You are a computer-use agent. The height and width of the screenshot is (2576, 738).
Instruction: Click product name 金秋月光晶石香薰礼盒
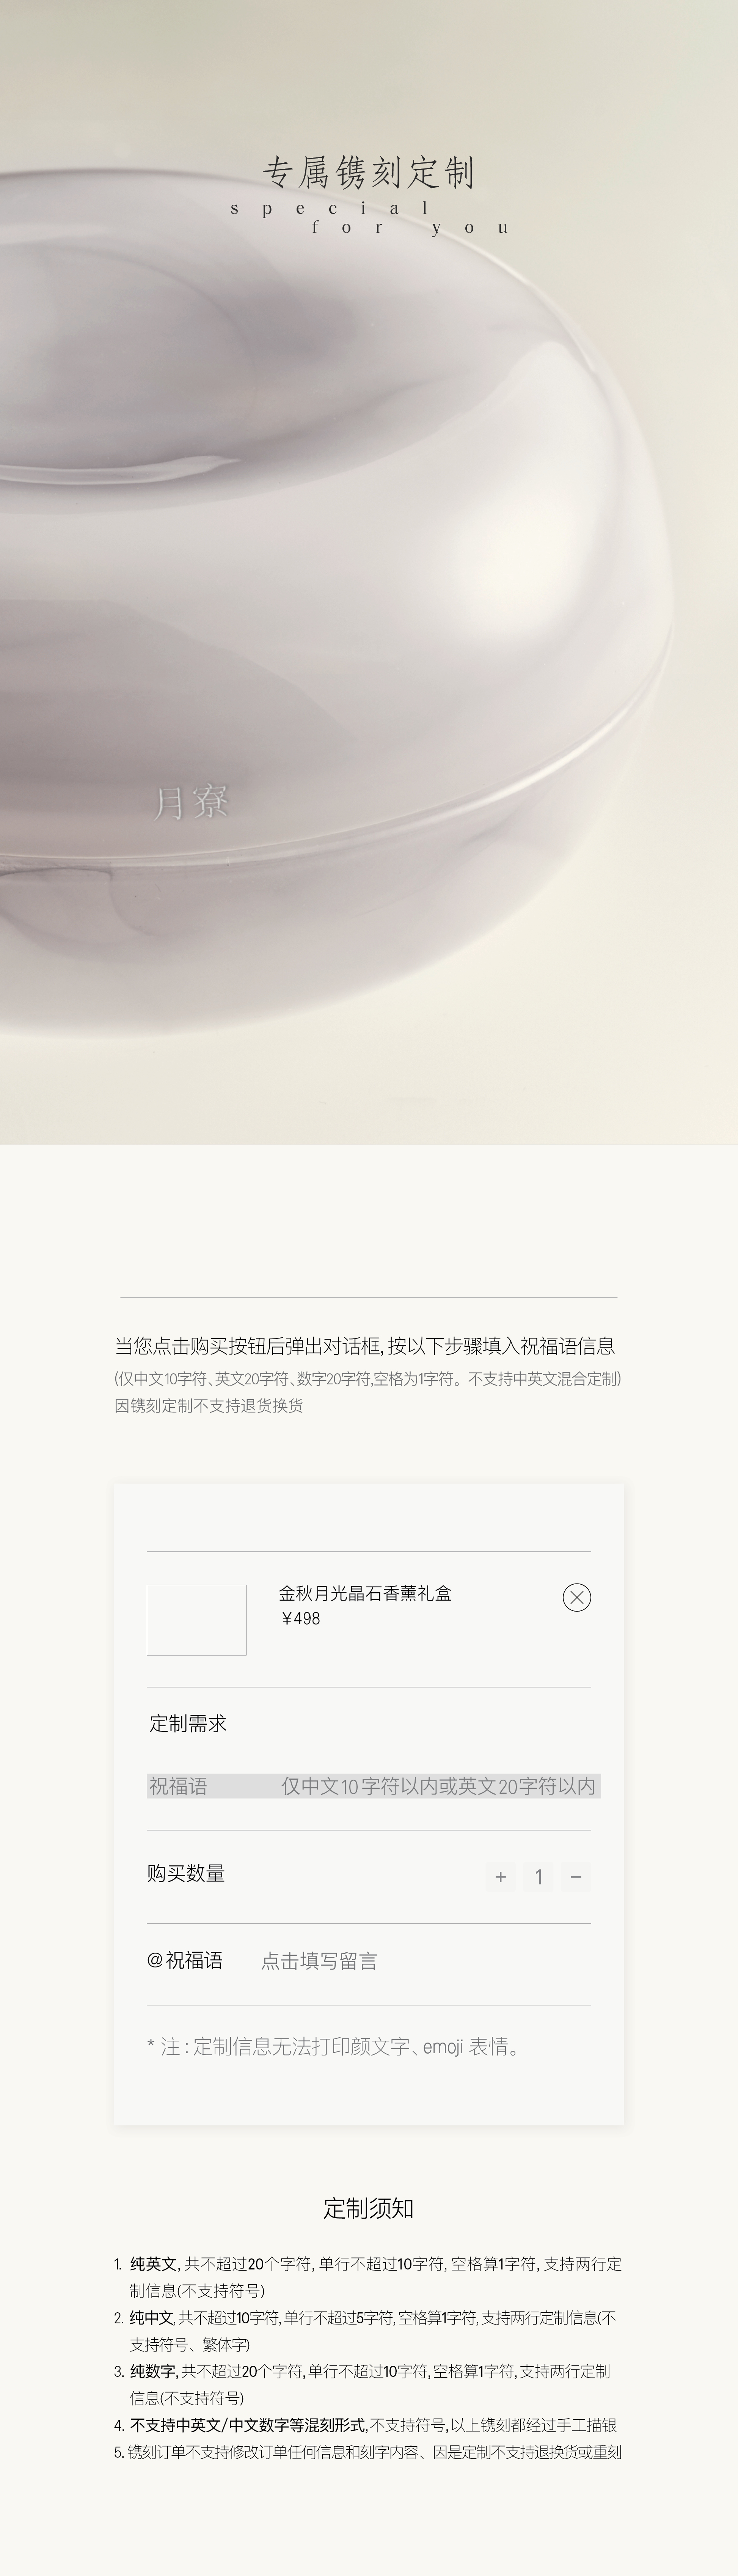pyautogui.click(x=365, y=1593)
